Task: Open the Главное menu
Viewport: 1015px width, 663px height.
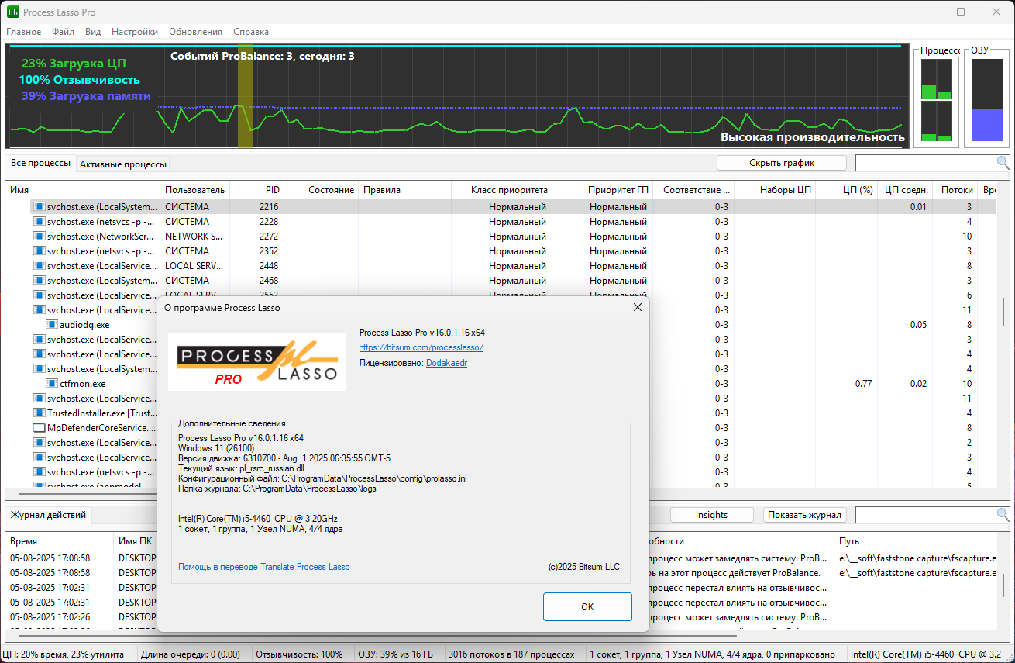Action: click(x=24, y=32)
